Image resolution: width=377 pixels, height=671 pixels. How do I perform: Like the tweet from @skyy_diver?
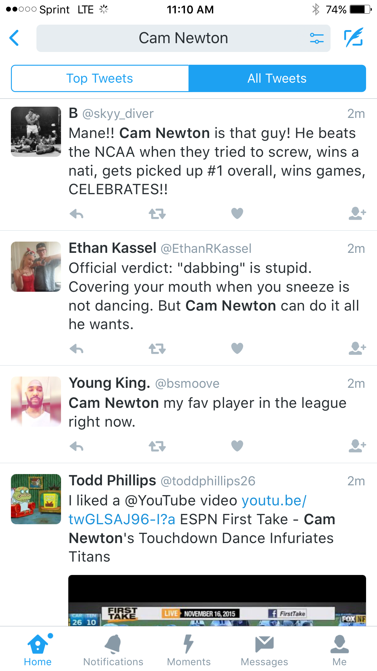(237, 213)
